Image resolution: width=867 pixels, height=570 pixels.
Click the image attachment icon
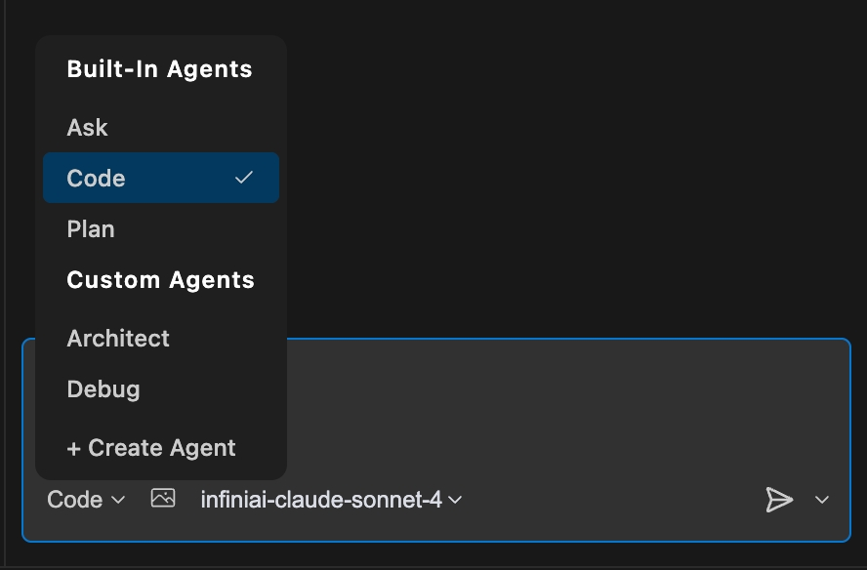[x=163, y=499]
